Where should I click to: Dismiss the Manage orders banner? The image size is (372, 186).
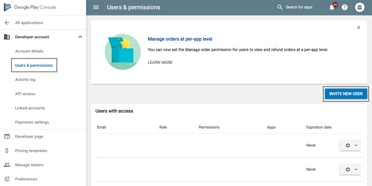coord(359,28)
